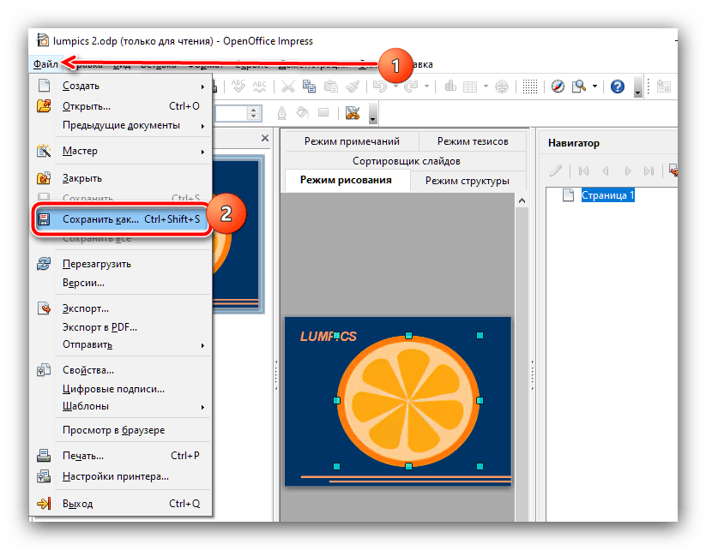This screenshot has height=550, width=706.
Task: Click 'Печать...' menu item
Action: click(x=83, y=456)
